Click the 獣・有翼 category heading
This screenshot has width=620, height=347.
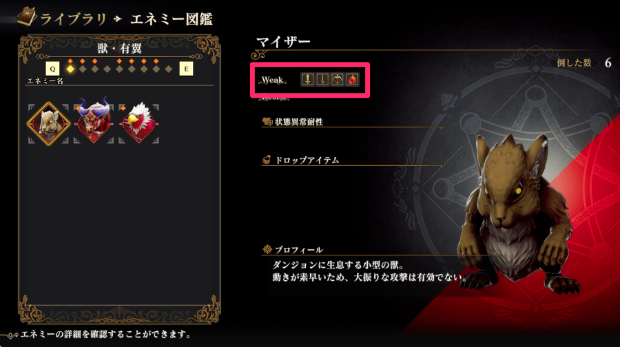119,49
